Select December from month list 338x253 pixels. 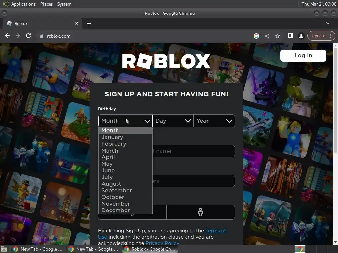point(125,210)
